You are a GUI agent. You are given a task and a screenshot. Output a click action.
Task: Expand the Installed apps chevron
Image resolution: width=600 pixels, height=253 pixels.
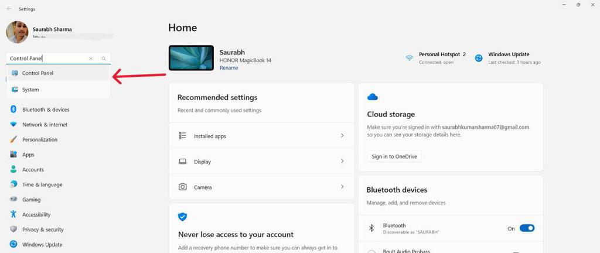[342, 136]
